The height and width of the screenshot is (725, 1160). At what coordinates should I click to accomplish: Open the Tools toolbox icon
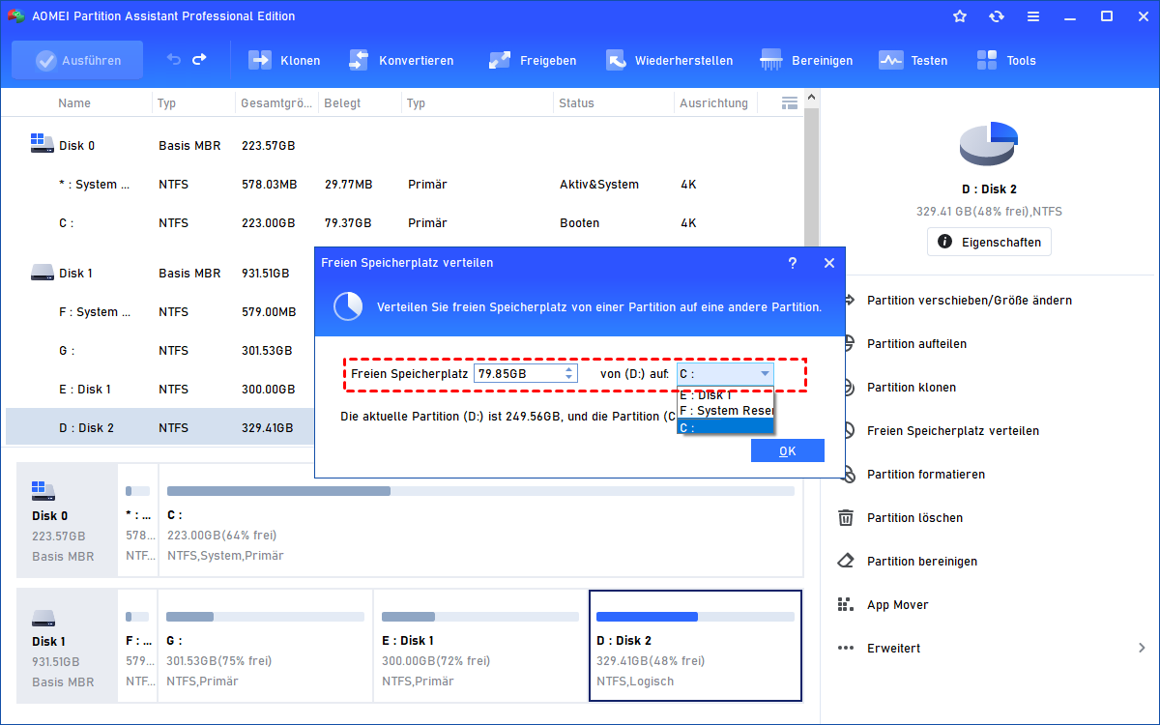coord(987,60)
